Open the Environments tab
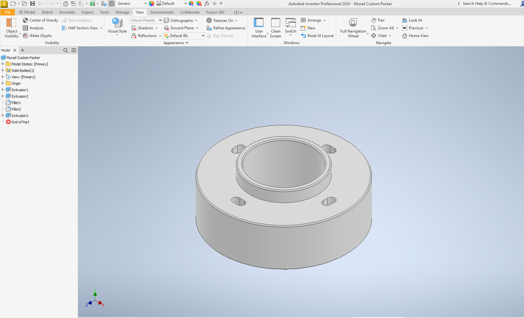Viewport: 524px width, 318px height. tap(162, 12)
